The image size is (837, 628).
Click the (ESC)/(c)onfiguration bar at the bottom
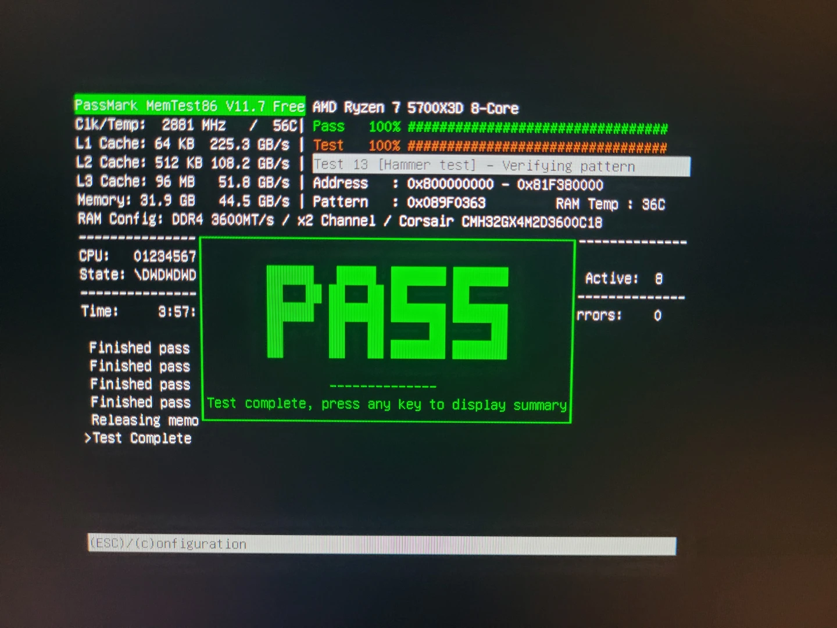[382, 544]
